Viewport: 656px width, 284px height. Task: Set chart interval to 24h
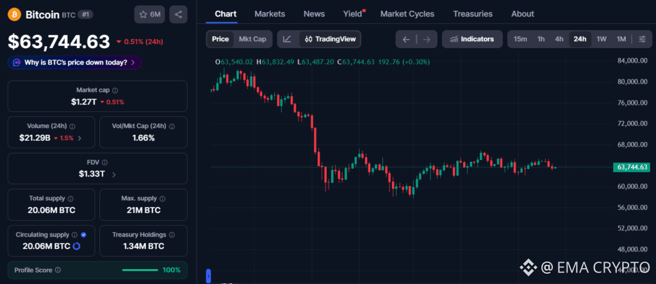580,39
